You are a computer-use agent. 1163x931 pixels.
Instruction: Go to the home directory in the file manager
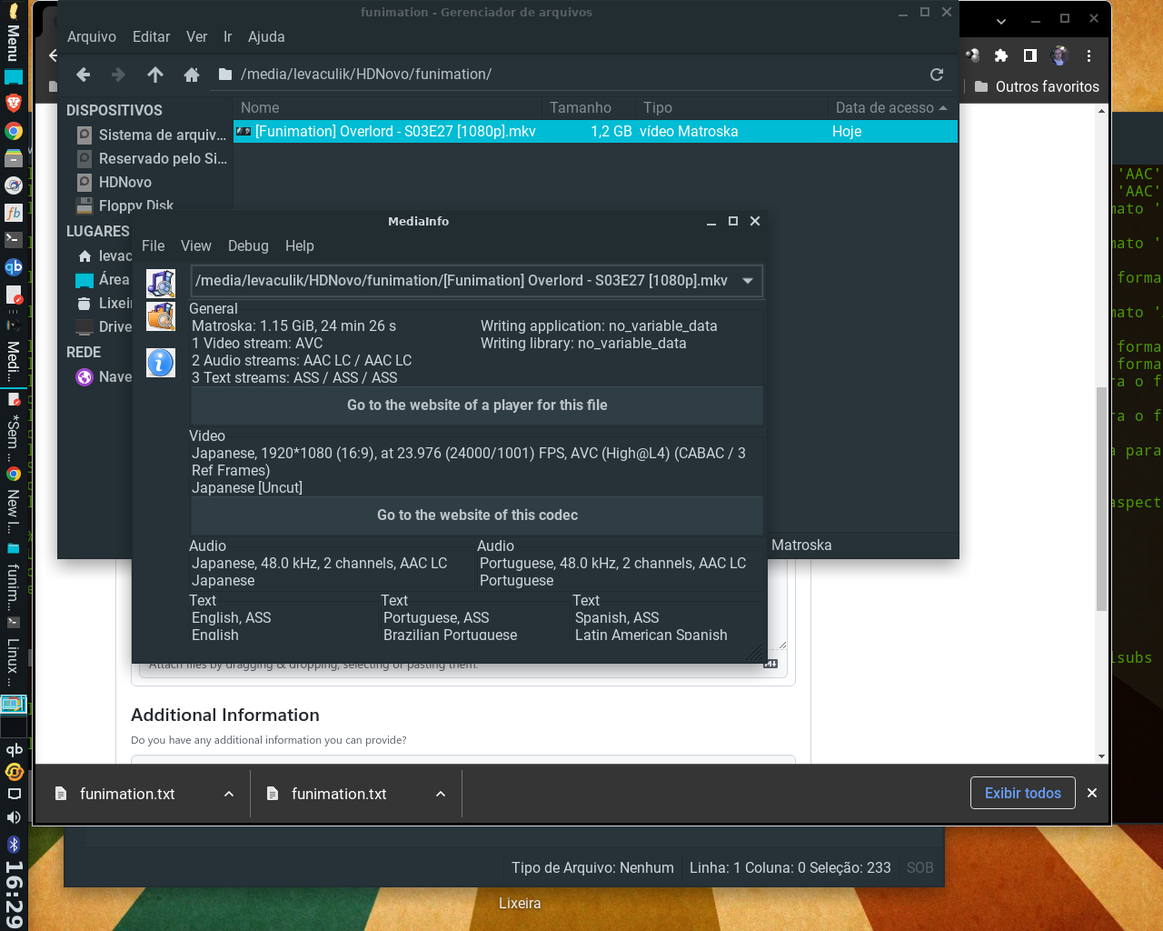point(191,74)
